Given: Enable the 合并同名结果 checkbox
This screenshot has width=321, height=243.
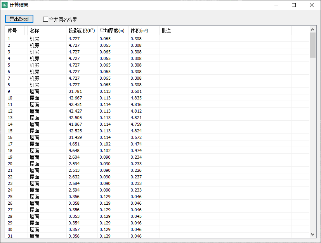Looking at the screenshot, I should coord(46,19).
